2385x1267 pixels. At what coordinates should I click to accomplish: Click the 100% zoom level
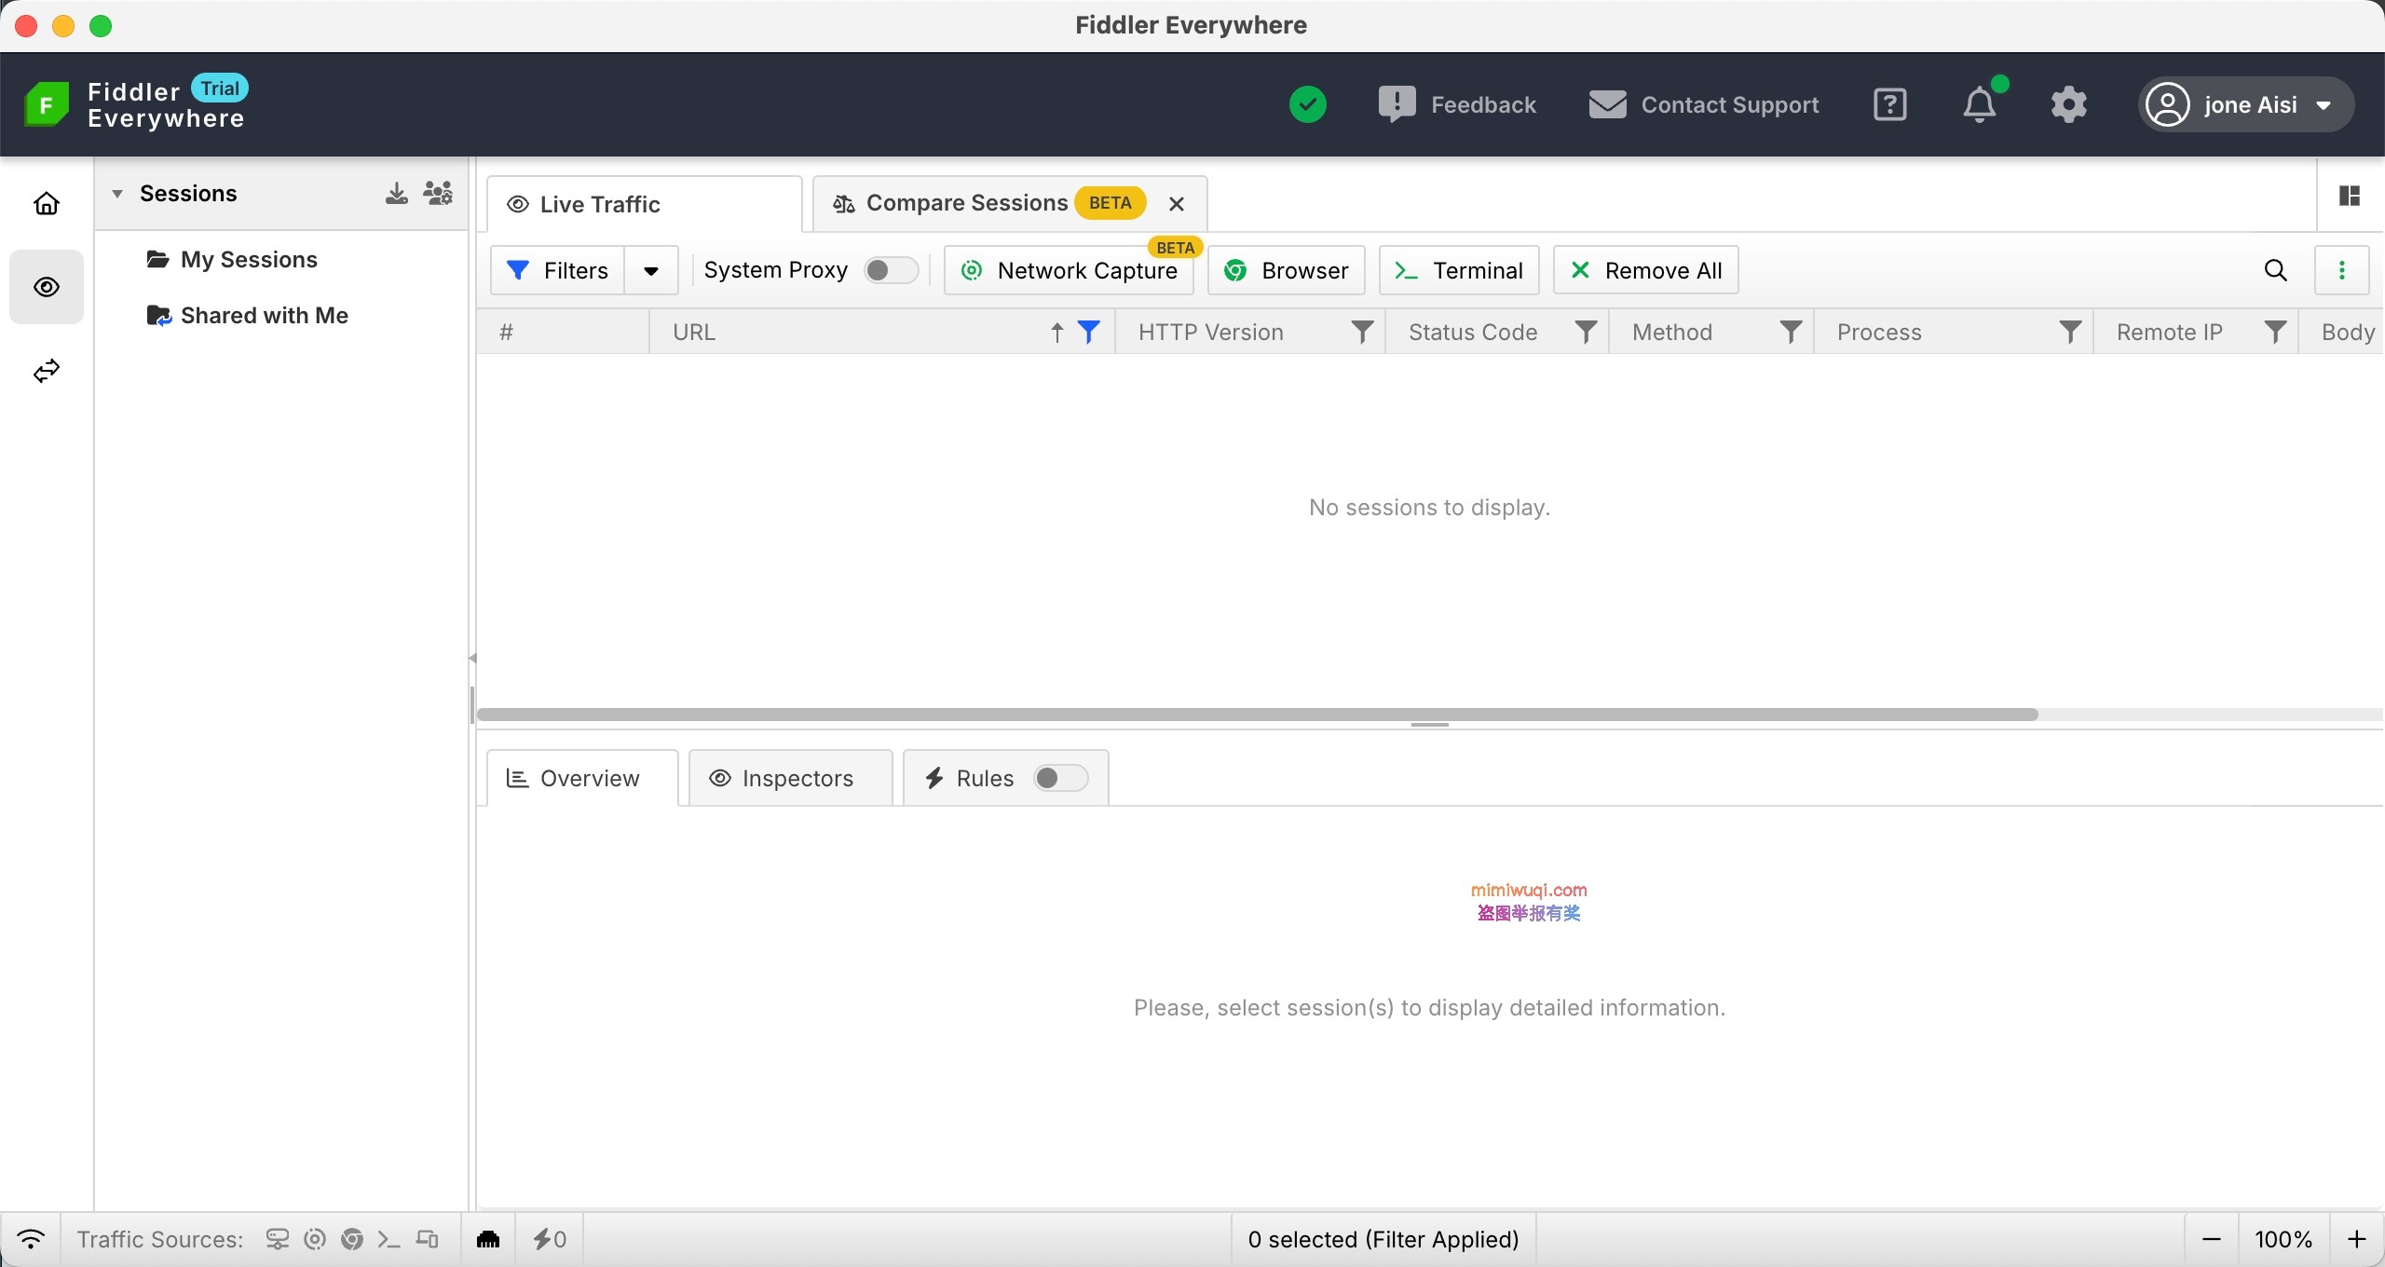pos(2283,1239)
